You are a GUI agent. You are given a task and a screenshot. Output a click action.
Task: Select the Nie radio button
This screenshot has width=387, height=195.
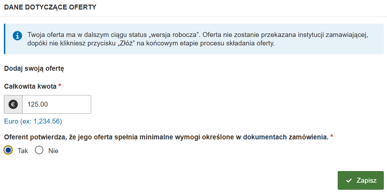coord(39,150)
